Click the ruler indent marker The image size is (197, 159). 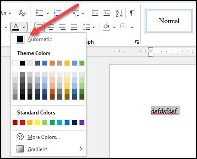[x=151, y=52]
